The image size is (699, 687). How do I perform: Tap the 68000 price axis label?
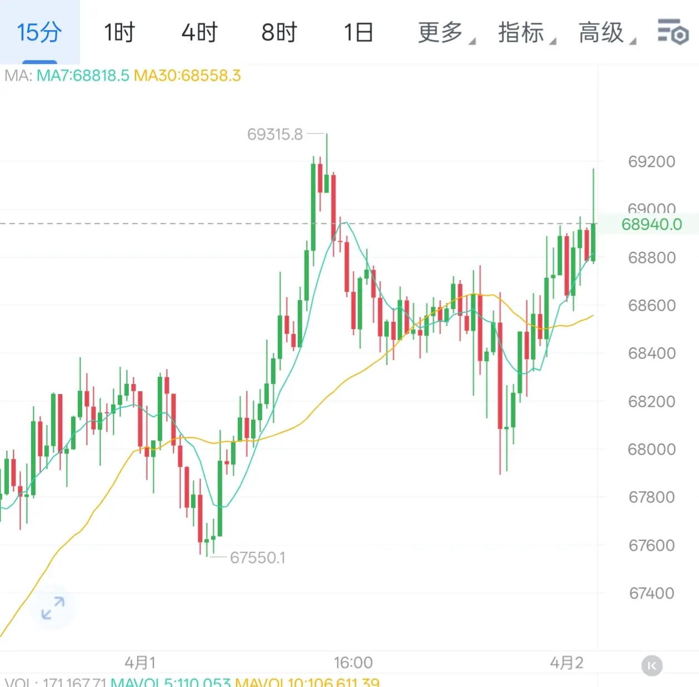(652, 449)
